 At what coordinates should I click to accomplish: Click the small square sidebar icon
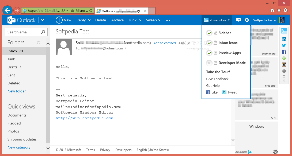click(x=284, y=76)
